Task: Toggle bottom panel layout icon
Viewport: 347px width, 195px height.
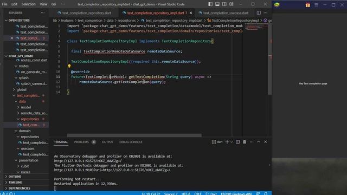Action: click(x=217, y=4)
